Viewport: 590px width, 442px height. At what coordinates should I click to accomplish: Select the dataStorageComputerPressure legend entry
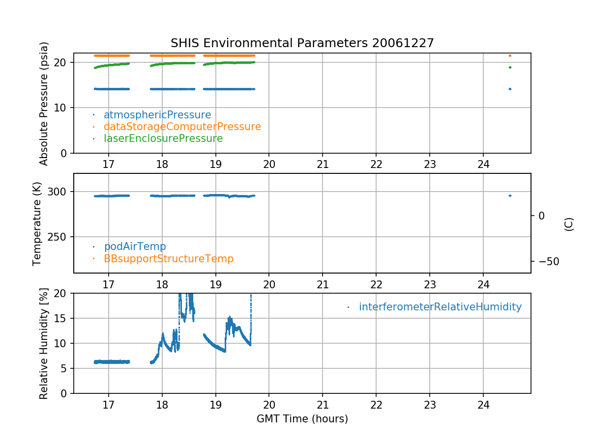click(x=182, y=127)
